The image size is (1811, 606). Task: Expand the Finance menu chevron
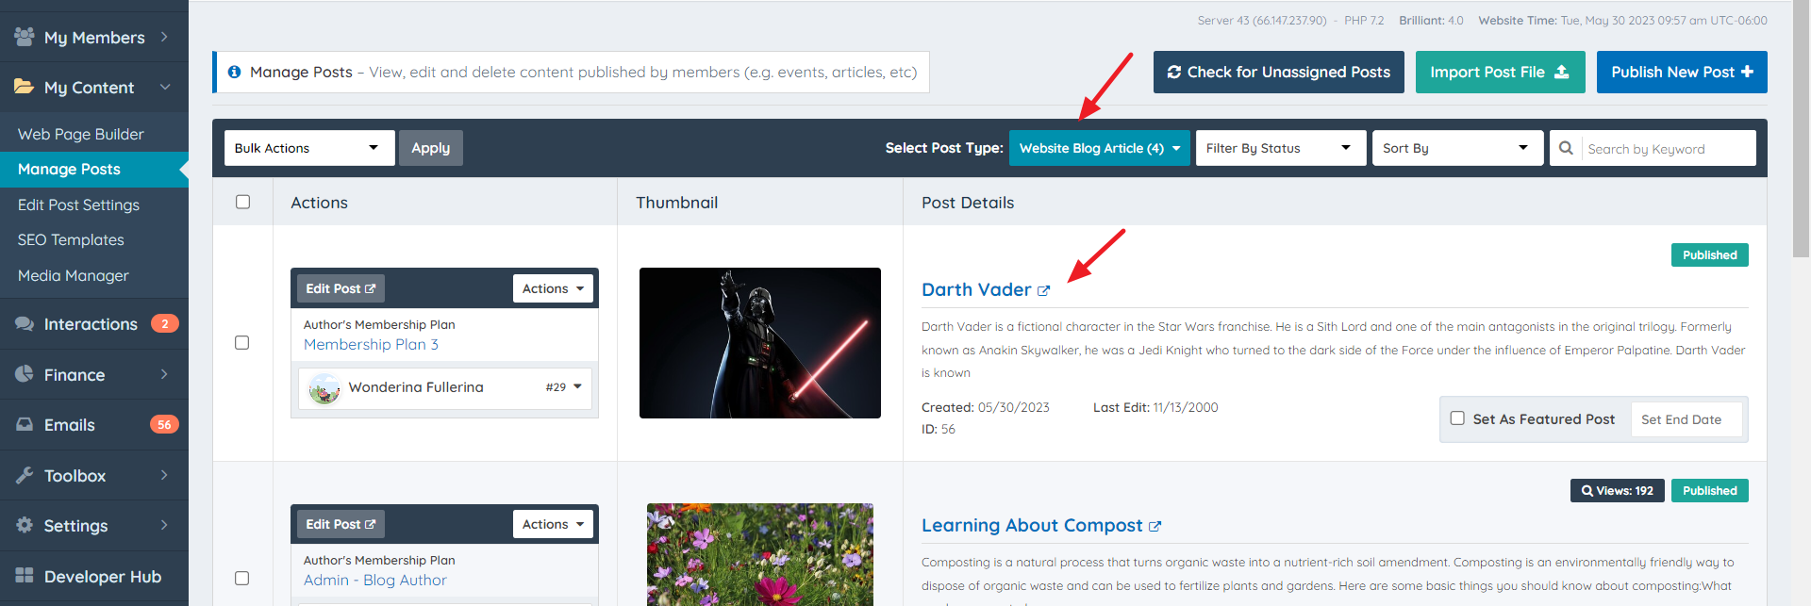coord(164,374)
